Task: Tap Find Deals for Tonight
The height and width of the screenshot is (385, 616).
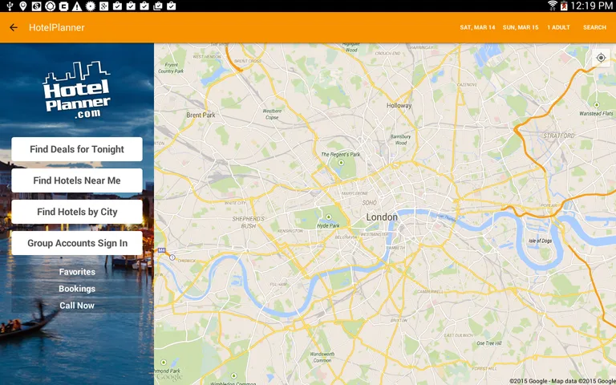Action: pos(77,149)
